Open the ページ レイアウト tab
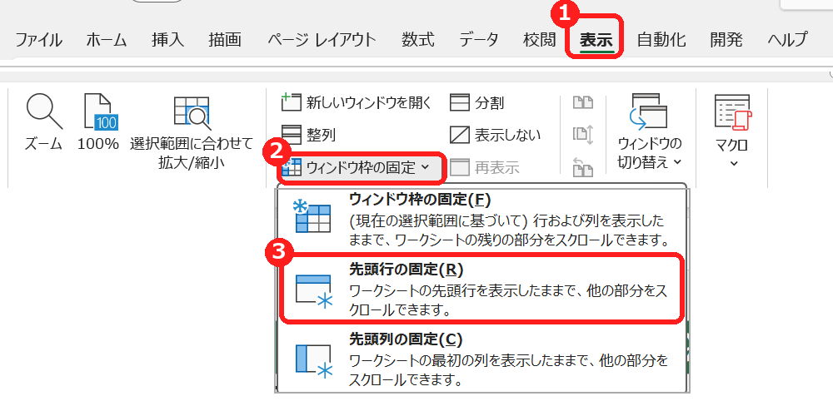 322,40
